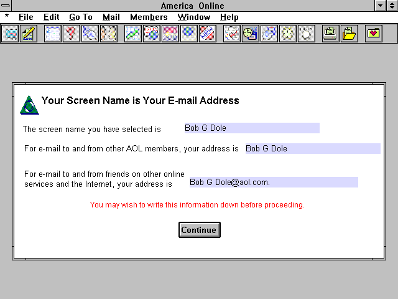Click the Check Mail mailbox toolbar icon
This screenshot has width=398, height=299.
click(x=10, y=34)
